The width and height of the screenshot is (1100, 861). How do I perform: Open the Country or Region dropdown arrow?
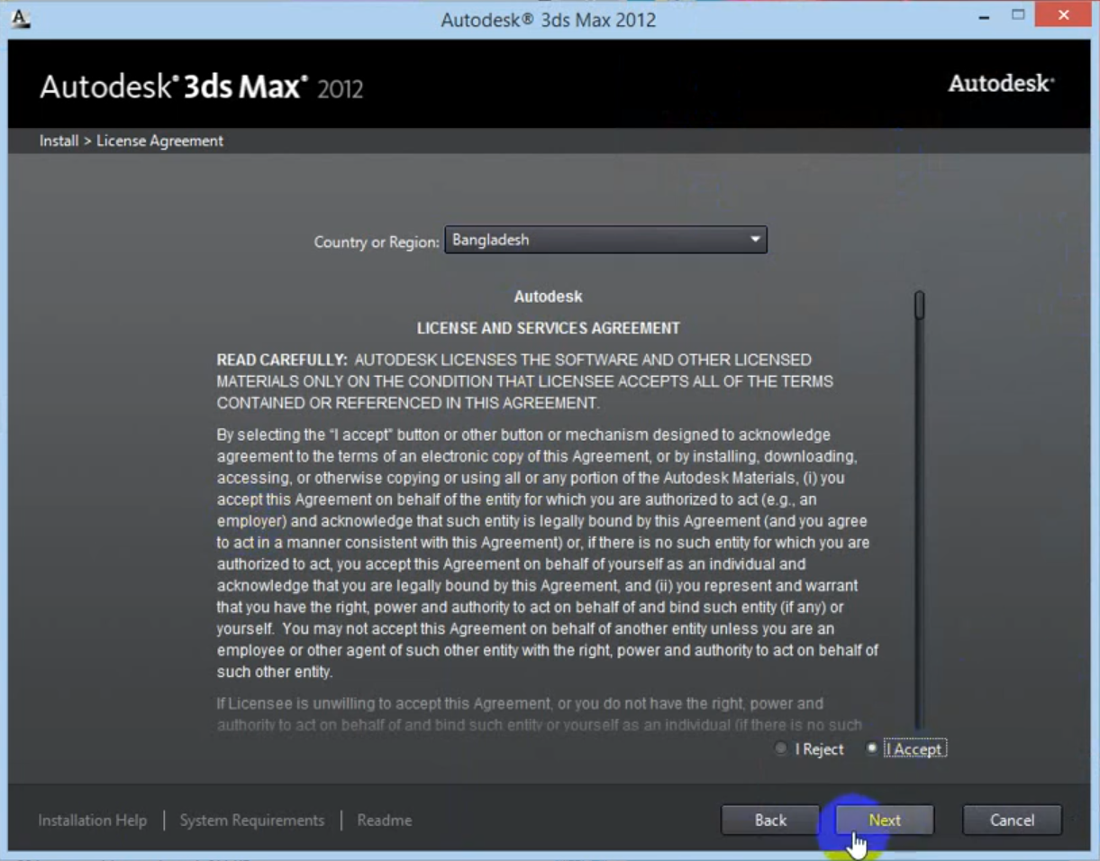tap(755, 240)
